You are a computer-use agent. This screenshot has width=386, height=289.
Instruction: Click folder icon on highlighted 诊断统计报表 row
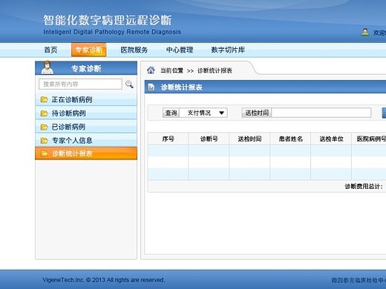(44, 153)
